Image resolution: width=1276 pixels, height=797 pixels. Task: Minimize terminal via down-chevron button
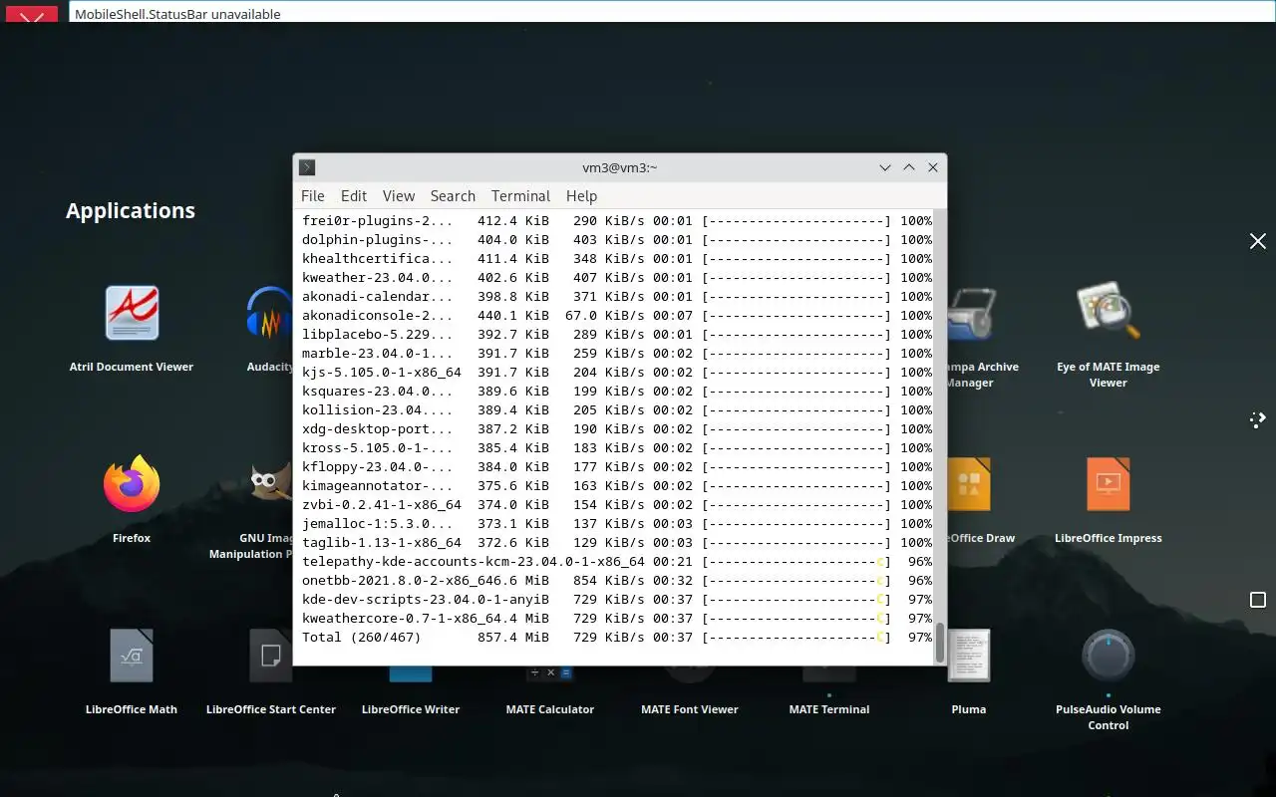point(885,167)
